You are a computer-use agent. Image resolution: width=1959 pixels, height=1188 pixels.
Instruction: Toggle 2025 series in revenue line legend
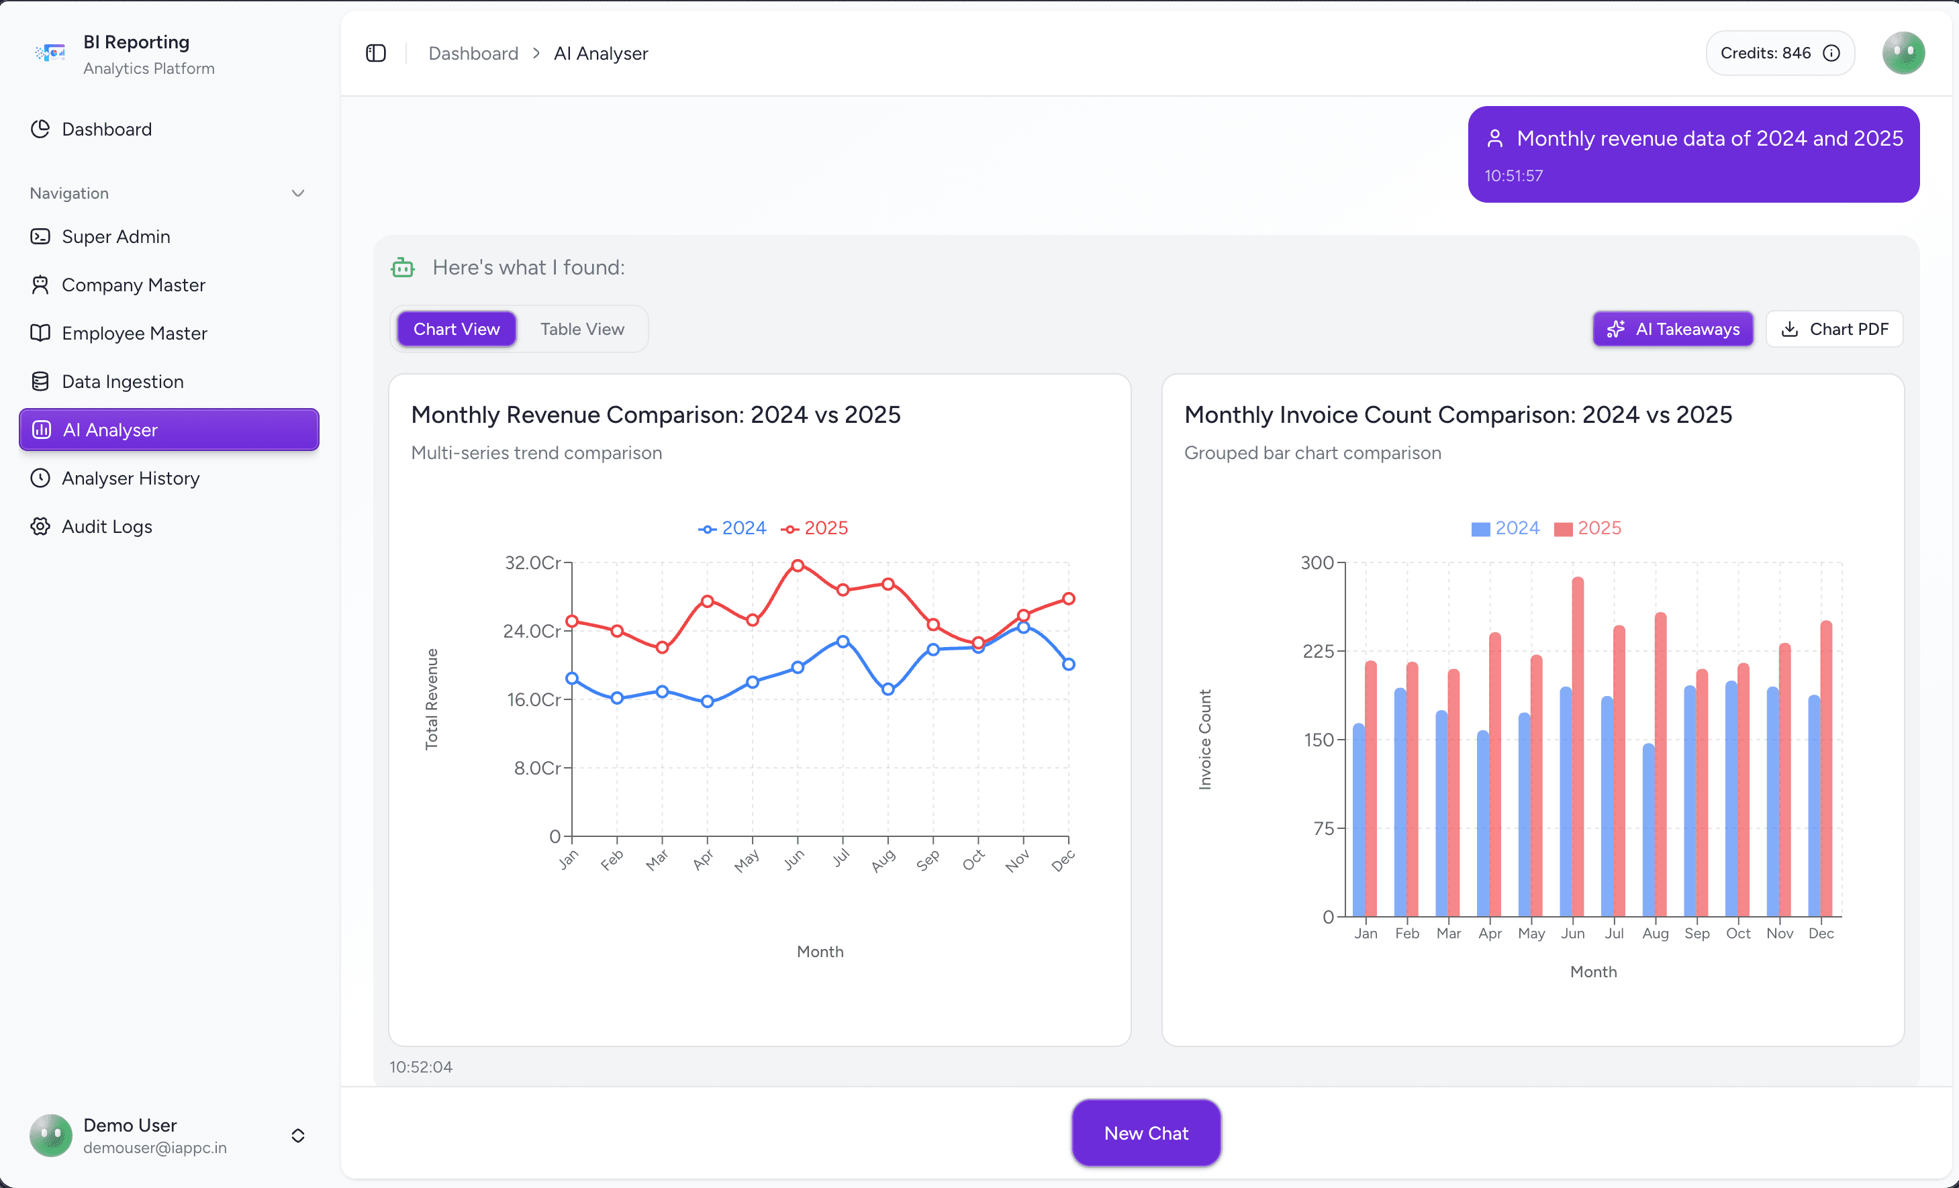[x=814, y=528]
